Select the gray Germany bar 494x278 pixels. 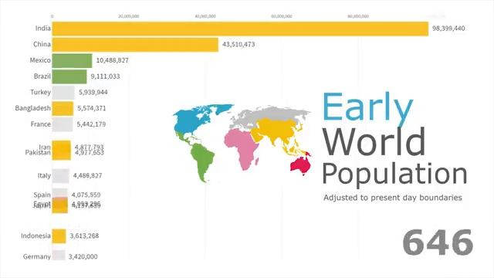pos(59,256)
